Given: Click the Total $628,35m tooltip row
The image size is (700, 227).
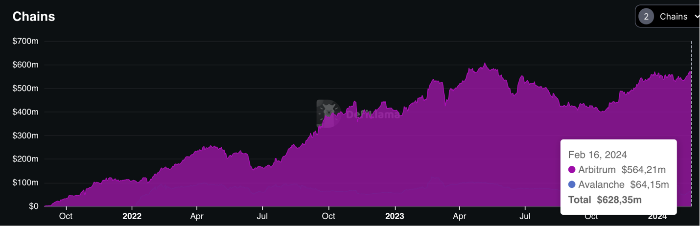Looking at the screenshot, I should tap(605, 200).
